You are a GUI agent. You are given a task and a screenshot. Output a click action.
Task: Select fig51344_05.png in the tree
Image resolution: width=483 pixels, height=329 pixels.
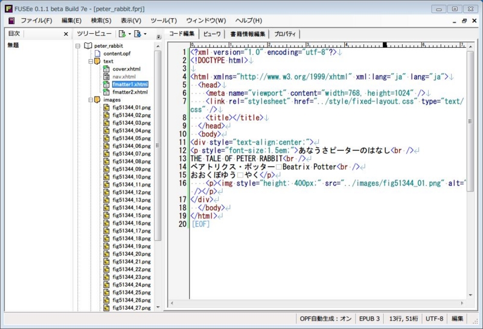click(x=132, y=138)
